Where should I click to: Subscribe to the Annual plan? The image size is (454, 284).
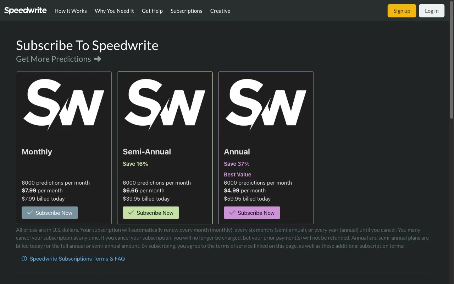pyautogui.click(x=252, y=213)
